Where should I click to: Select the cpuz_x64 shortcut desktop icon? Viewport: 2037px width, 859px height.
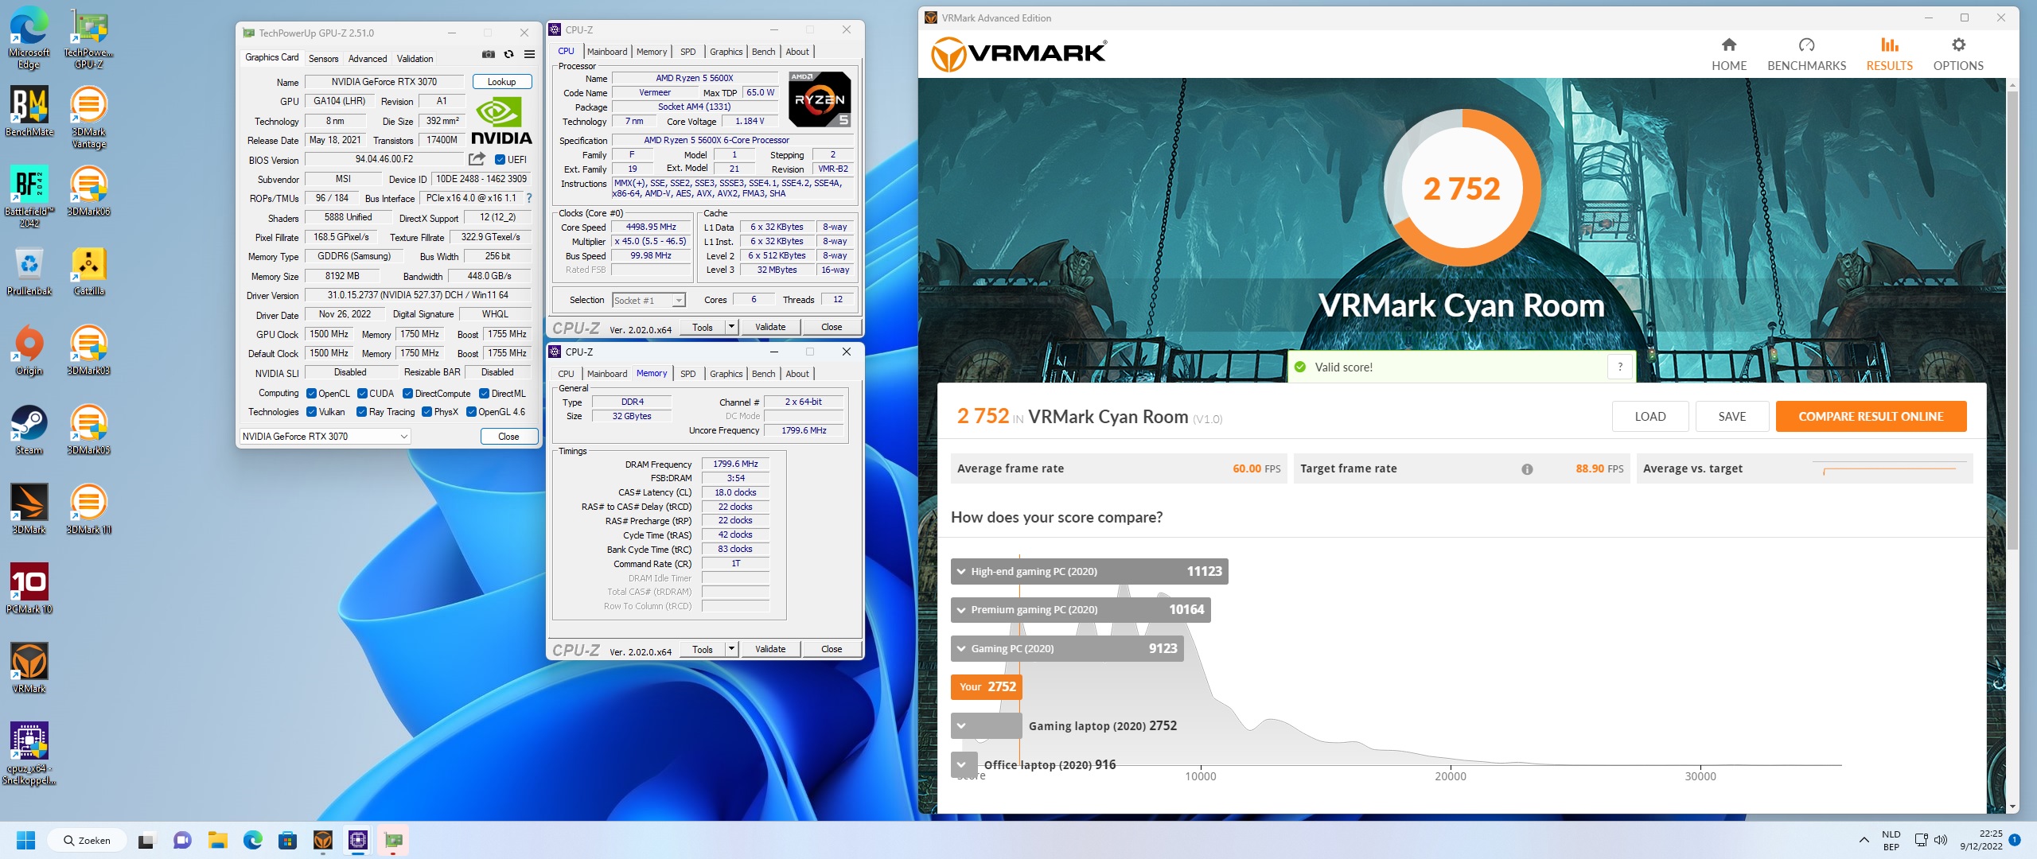pos(29,753)
